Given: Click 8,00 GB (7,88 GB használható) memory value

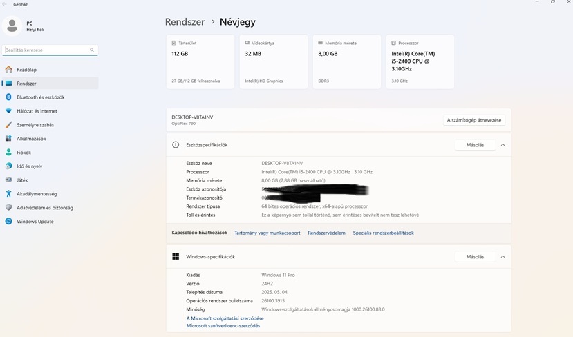Looking at the screenshot, I should [x=293, y=180].
